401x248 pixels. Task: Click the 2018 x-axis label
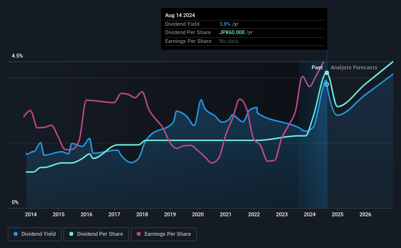coord(142,214)
